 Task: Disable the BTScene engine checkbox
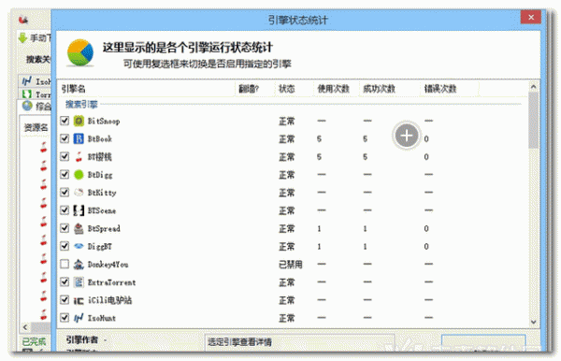65,210
